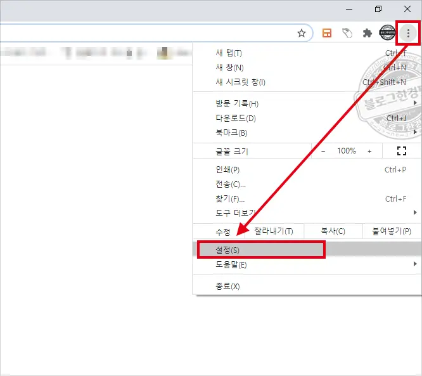This screenshot has width=422, height=376.
Task: Select 종료(X) to exit Chrome
Action: tap(307, 286)
